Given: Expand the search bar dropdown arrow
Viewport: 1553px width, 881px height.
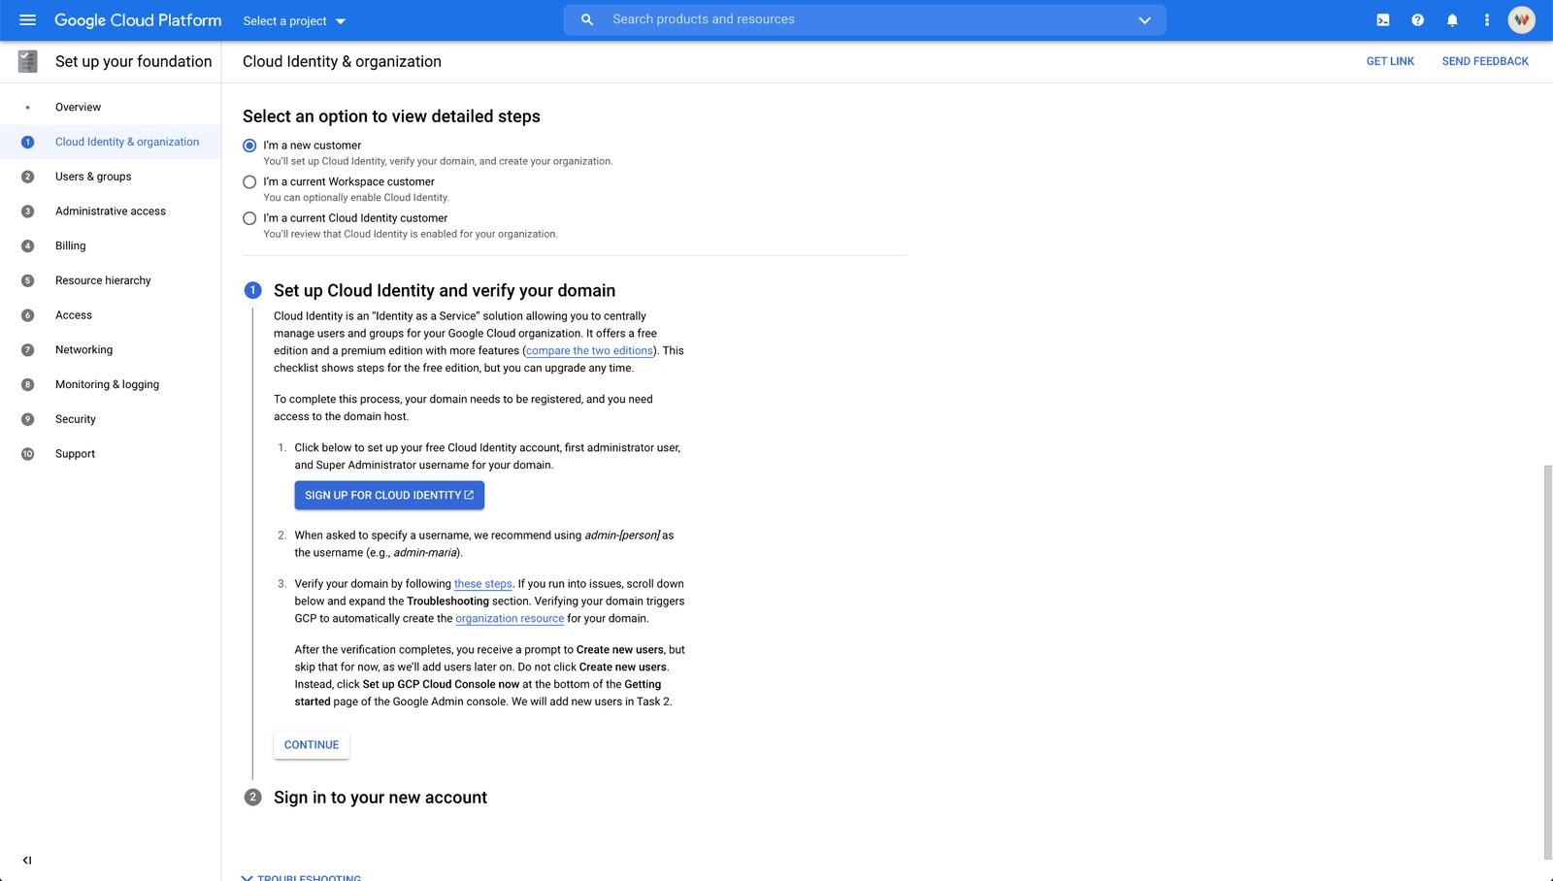Looking at the screenshot, I should coord(1144,19).
